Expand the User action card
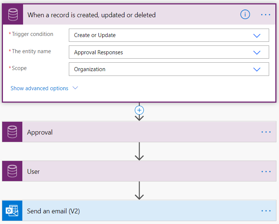 (x=139, y=171)
